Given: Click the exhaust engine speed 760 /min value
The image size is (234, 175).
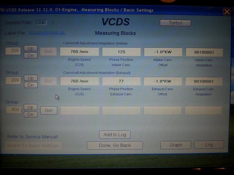Looking at the screenshot, I should [x=79, y=81].
